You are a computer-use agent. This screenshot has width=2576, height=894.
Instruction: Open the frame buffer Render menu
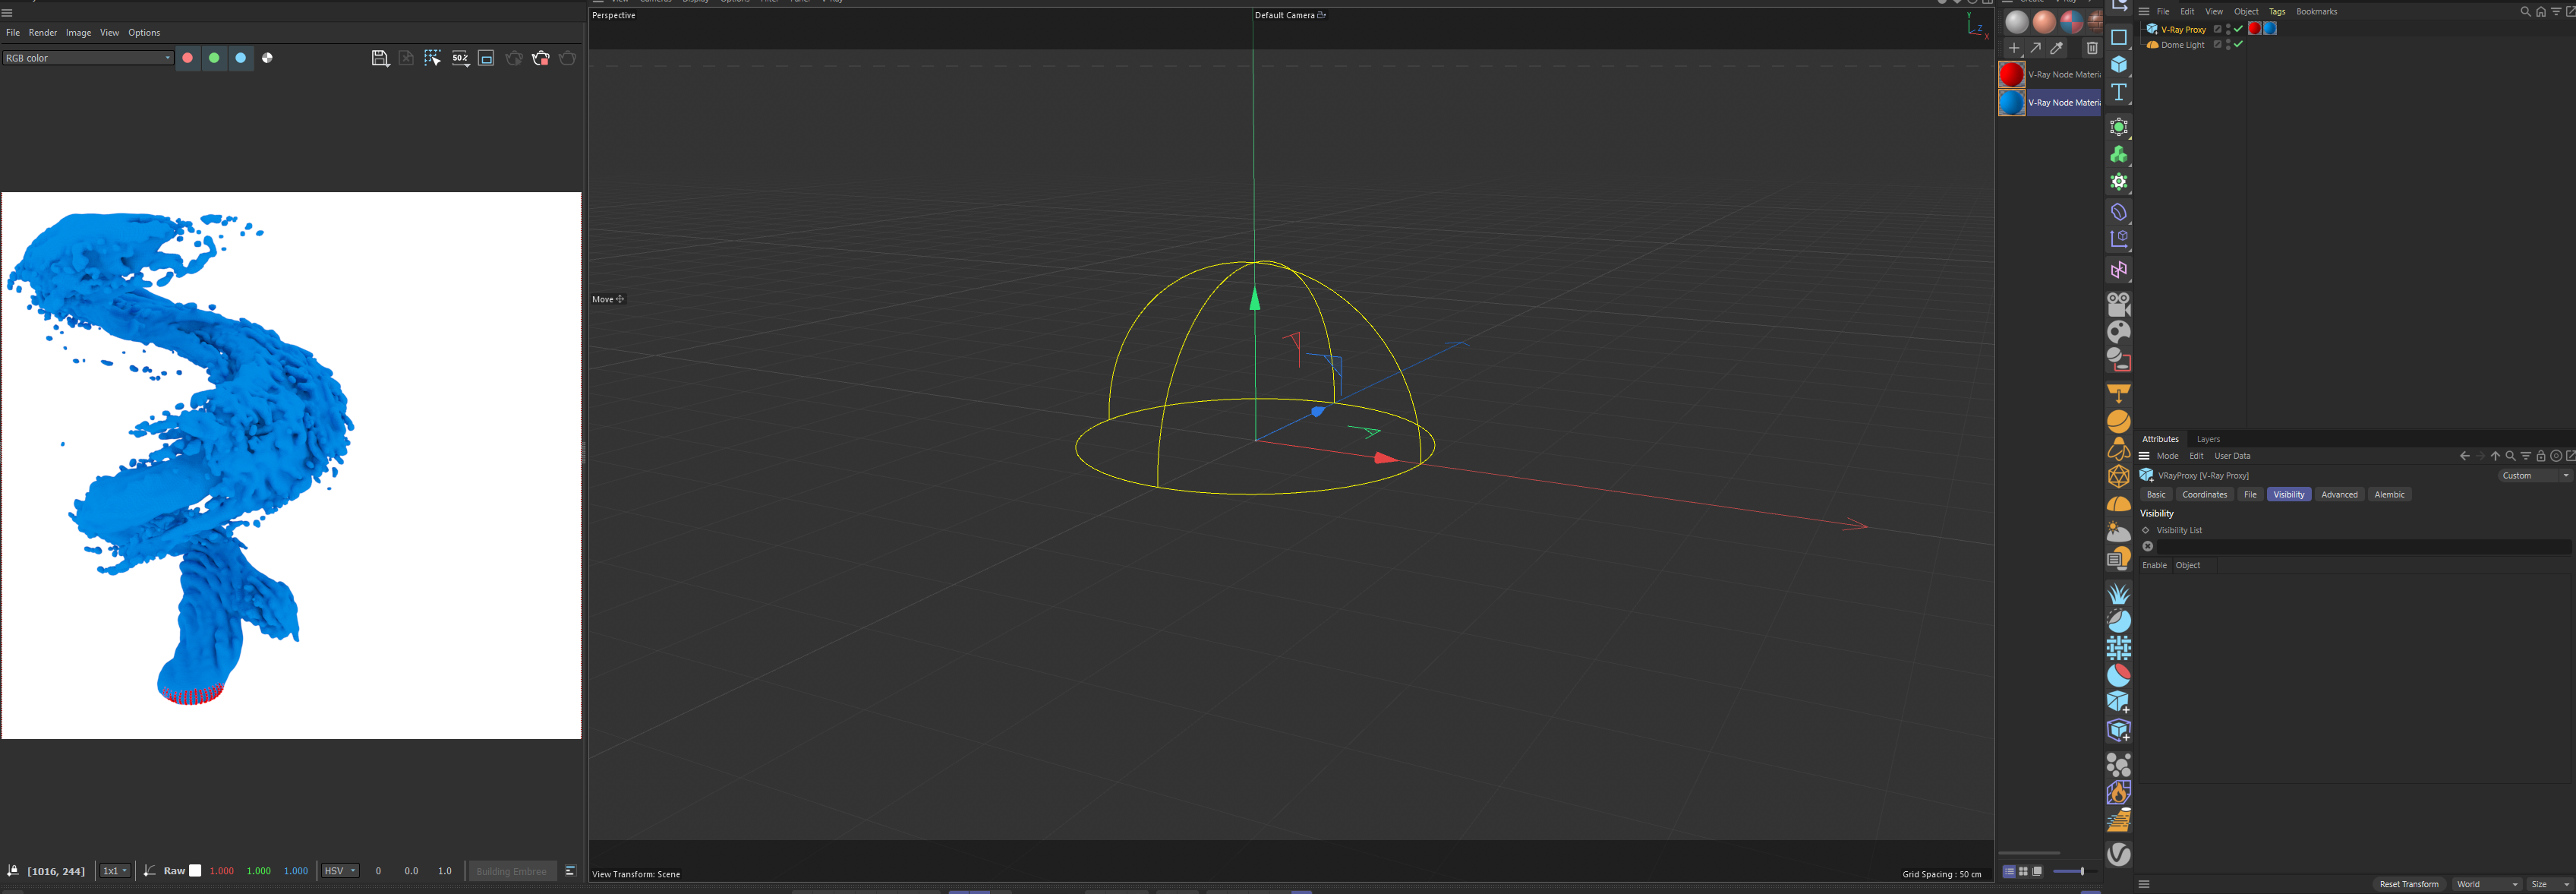coord(43,33)
